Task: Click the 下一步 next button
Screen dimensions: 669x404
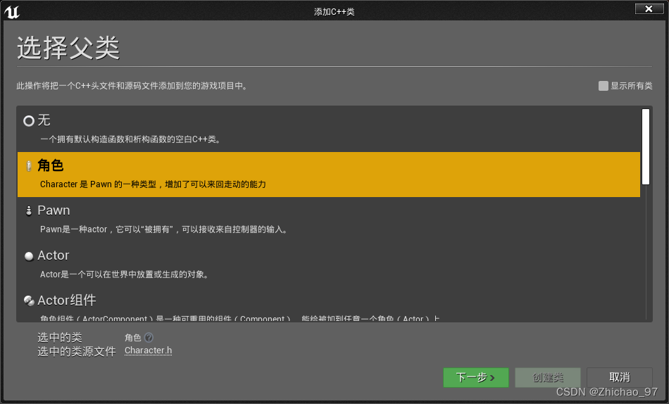Action: tap(476, 377)
